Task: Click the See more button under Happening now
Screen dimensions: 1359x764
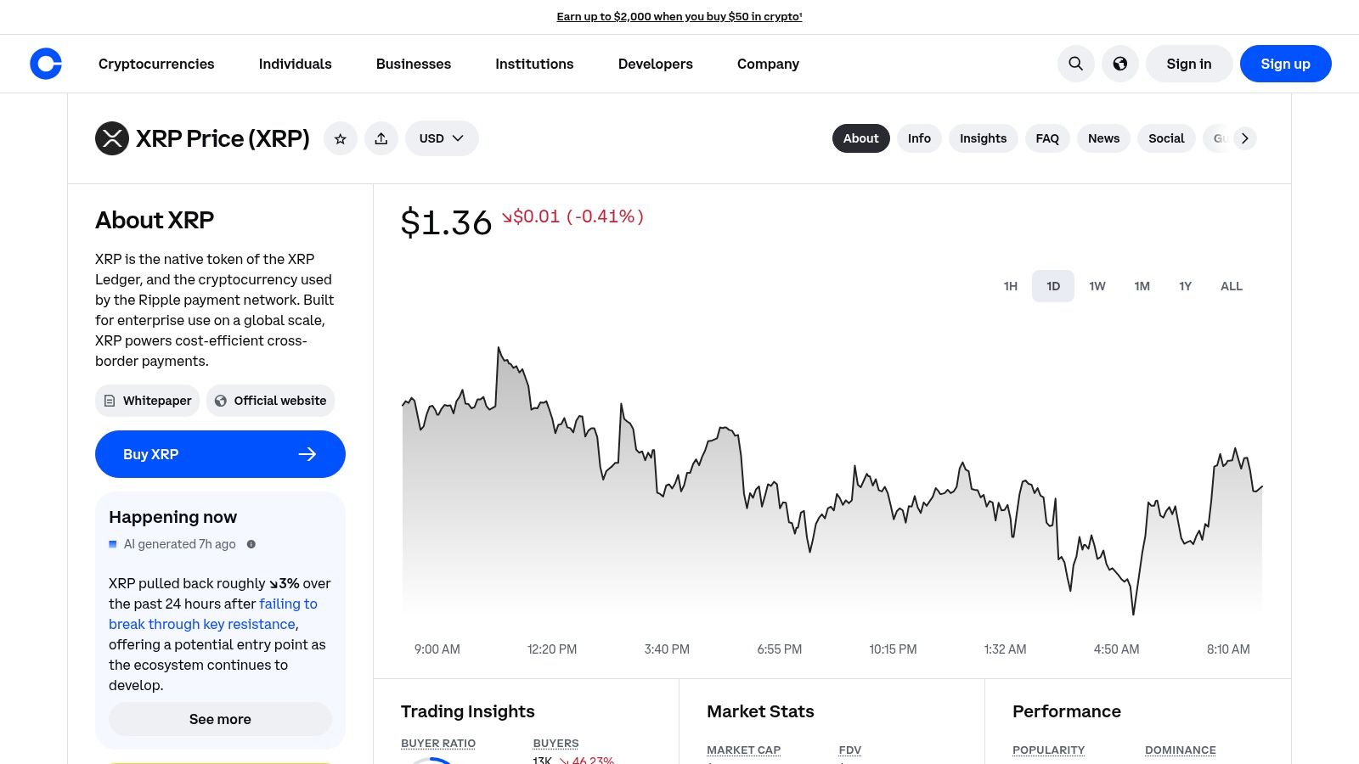Action: click(x=220, y=719)
